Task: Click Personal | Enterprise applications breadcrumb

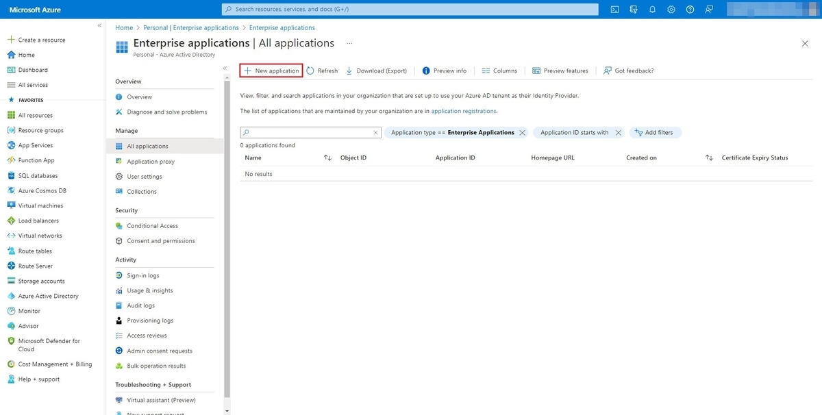Action: click(x=191, y=28)
